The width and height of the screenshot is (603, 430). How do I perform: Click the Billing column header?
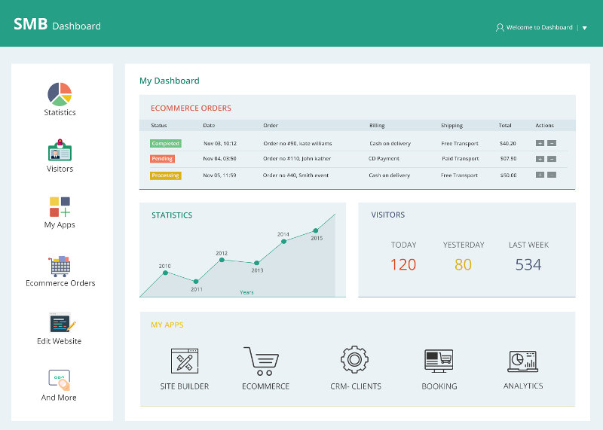(377, 125)
